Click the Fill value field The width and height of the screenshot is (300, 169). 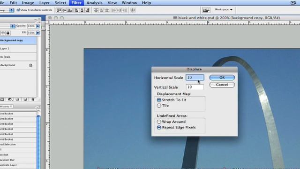tap(31, 33)
